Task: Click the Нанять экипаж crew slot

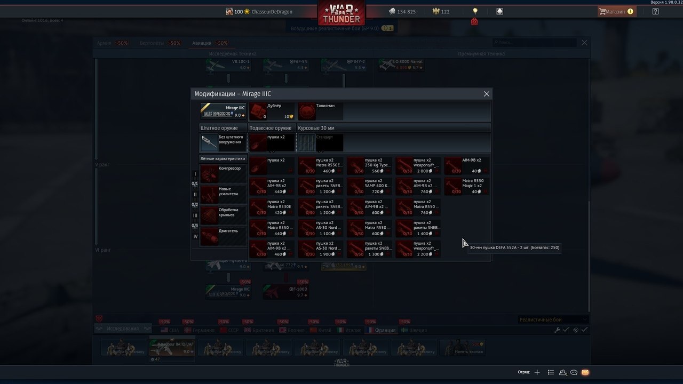Action: coord(462,348)
